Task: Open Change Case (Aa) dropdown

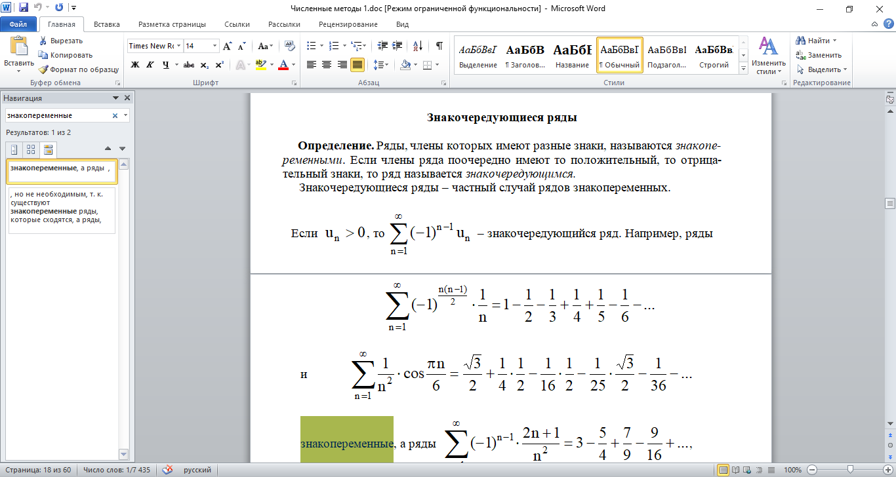Action: pos(265,46)
